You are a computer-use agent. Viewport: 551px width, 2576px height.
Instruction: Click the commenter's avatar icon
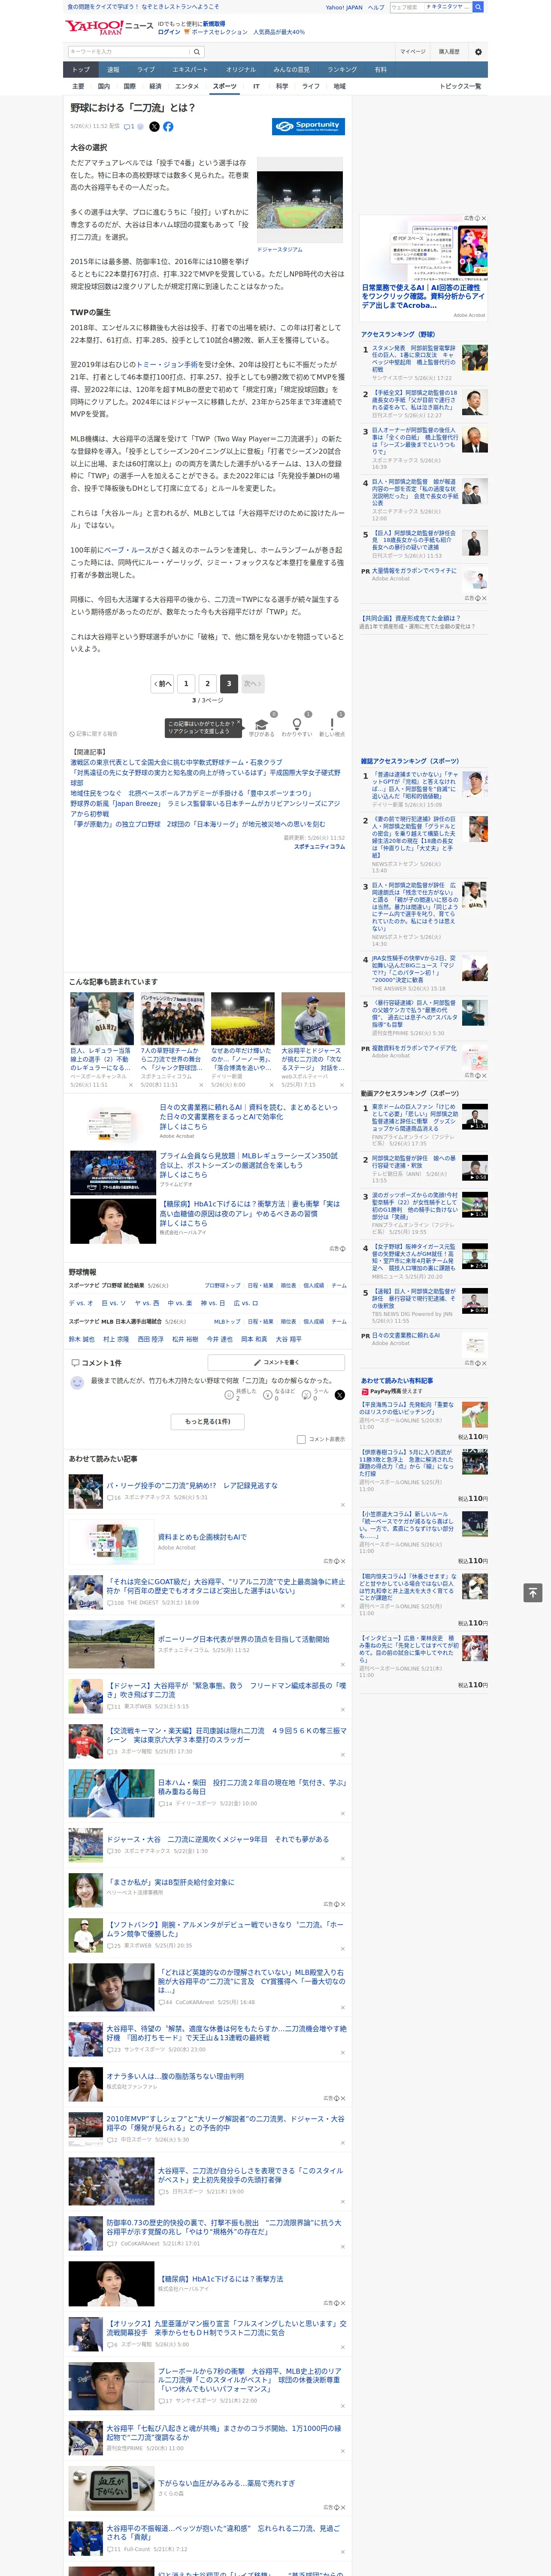click(77, 1382)
